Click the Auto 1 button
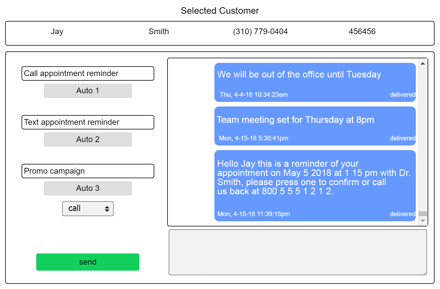The image size is (440, 289). [x=88, y=91]
